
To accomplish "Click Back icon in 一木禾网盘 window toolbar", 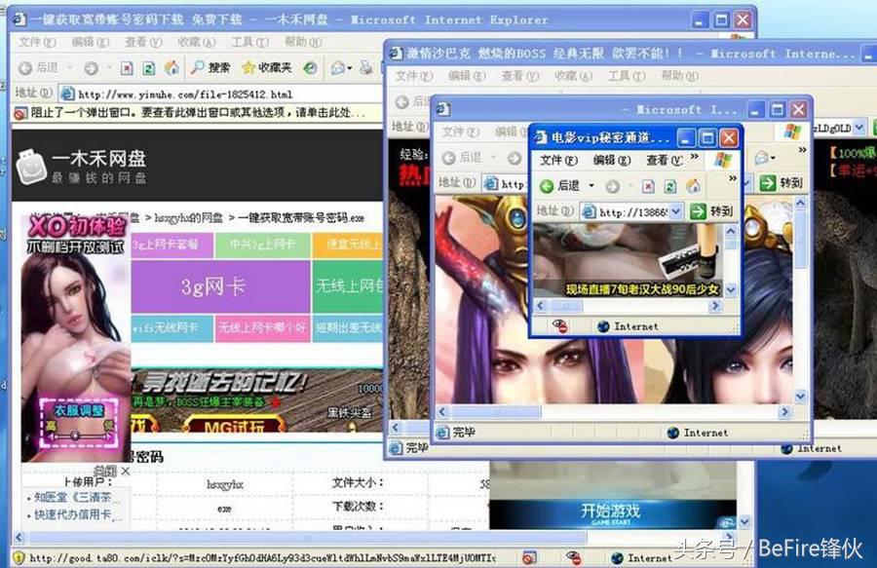I will (x=25, y=68).
